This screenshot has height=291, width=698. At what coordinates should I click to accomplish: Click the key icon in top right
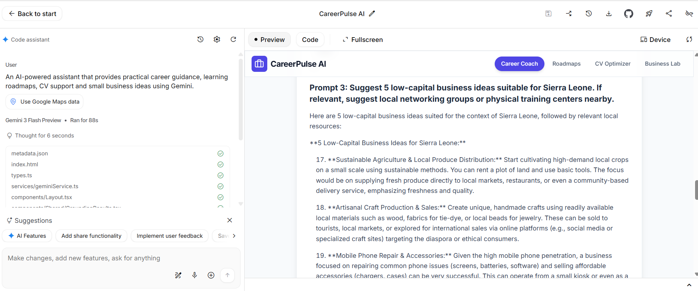(689, 13)
